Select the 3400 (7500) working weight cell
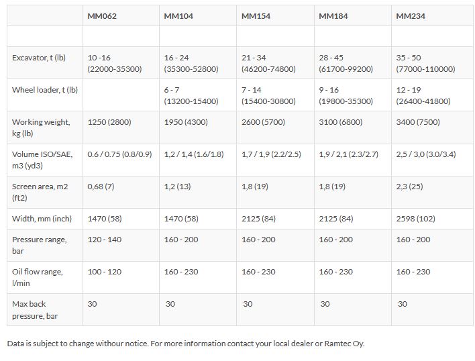 [419, 122]
